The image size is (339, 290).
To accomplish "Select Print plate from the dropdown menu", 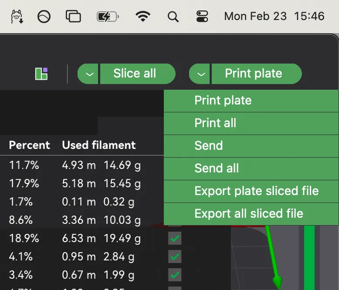I will point(251,101).
